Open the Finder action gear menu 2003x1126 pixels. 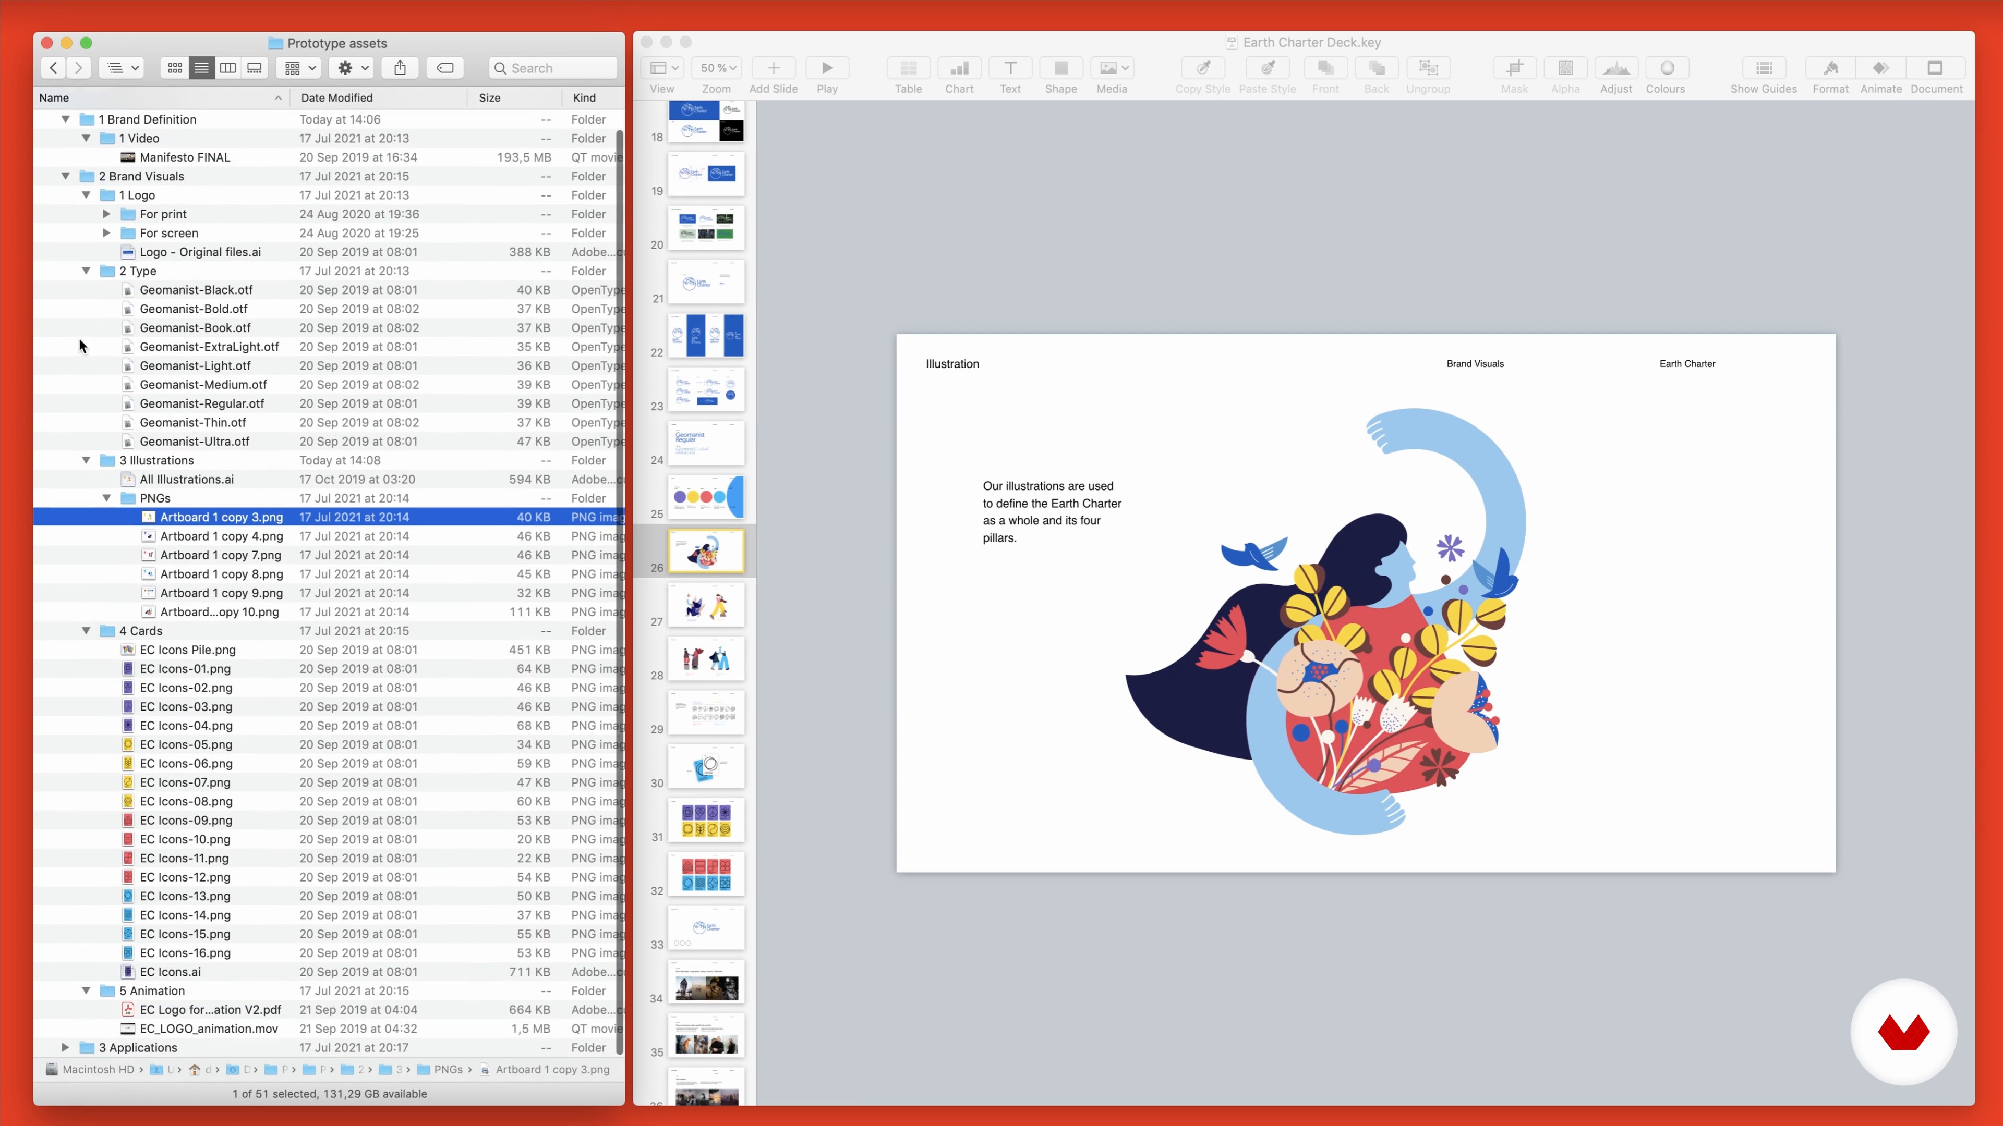[x=352, y=68]
